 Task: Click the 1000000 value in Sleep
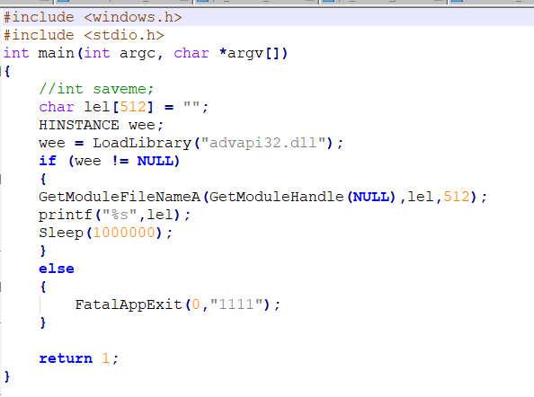[x=124, y=233]
